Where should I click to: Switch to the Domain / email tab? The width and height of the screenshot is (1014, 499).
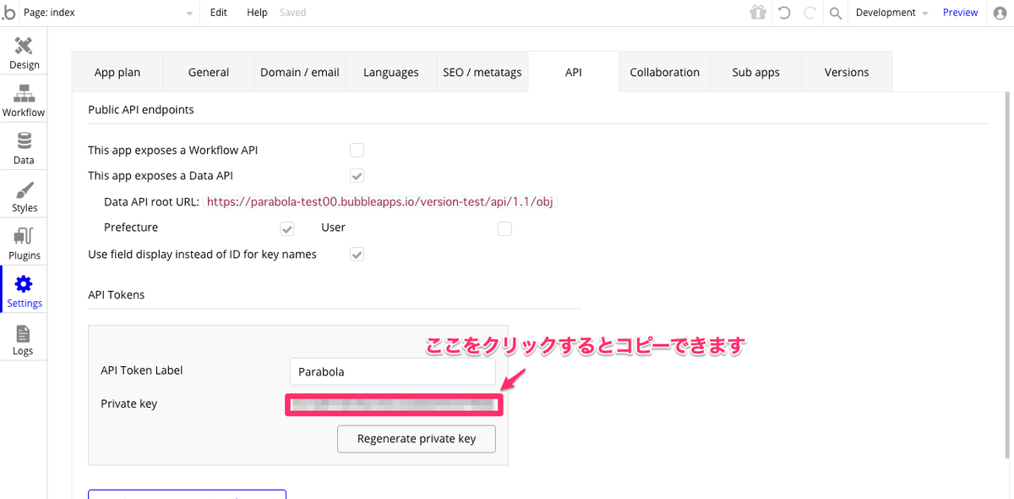pos(300,73)
